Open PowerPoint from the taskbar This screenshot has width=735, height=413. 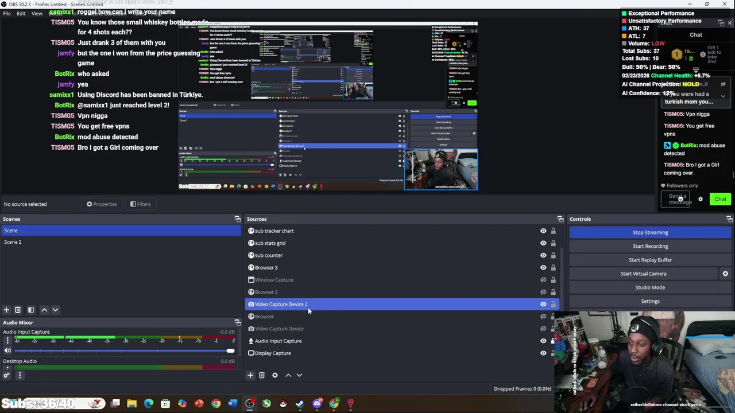[x=199, y=404]
